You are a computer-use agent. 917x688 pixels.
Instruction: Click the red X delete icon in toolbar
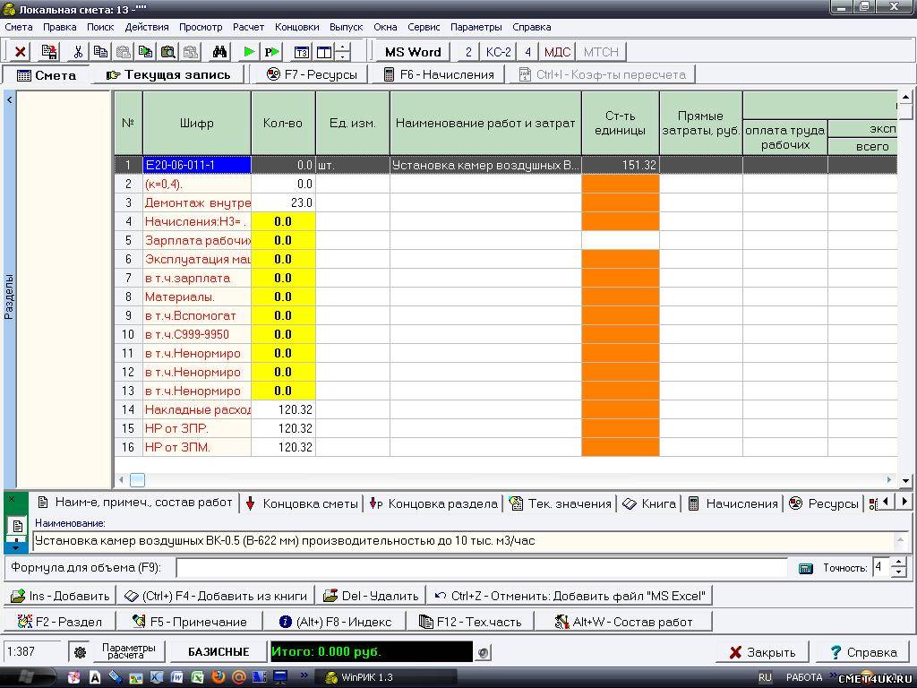(x=21, y=52)
